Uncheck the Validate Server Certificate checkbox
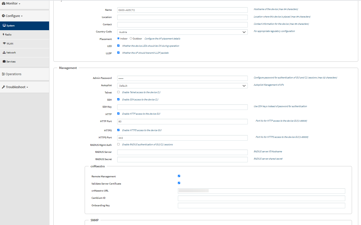 point(179,183)
